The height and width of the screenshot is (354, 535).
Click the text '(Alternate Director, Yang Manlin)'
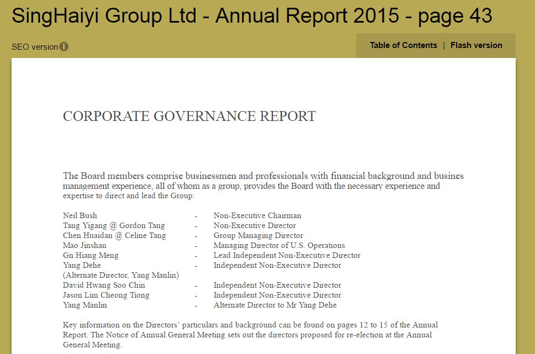click(121, 275)
